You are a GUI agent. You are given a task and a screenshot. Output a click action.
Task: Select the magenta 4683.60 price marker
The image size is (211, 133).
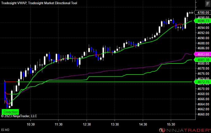(x=202, y=54)
